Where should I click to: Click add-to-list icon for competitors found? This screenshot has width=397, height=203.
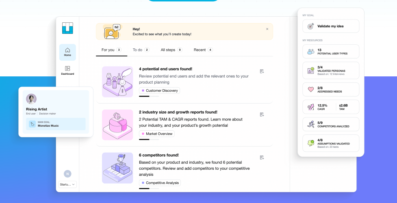262,158
